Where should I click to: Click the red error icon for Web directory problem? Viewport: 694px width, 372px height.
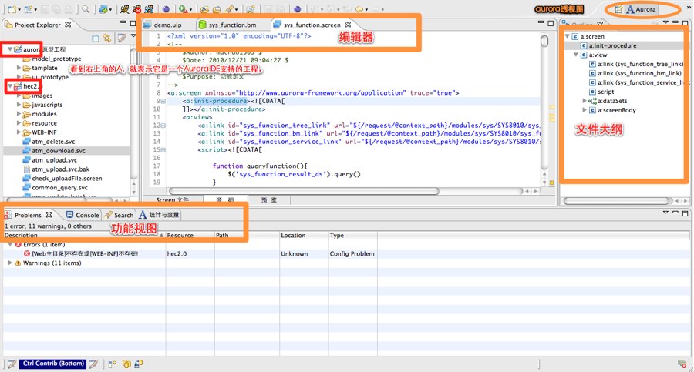27,253
